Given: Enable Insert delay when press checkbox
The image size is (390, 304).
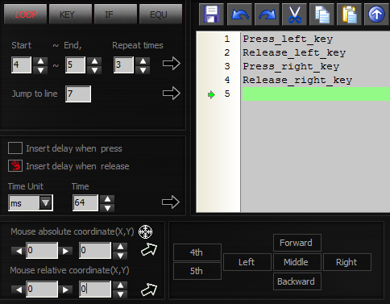Looking at the screenshot, I should [x=15, y=148].
